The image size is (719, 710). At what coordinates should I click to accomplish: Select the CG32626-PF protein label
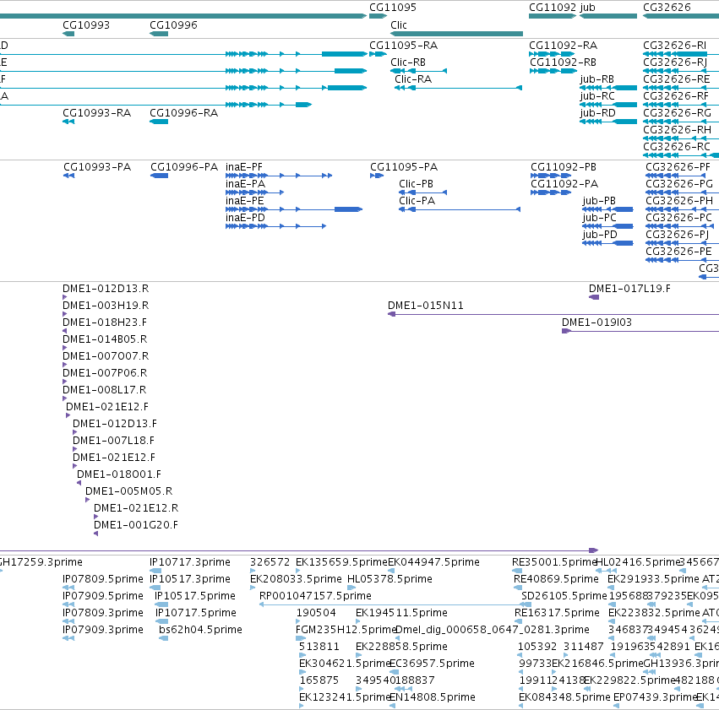[678, 167]
